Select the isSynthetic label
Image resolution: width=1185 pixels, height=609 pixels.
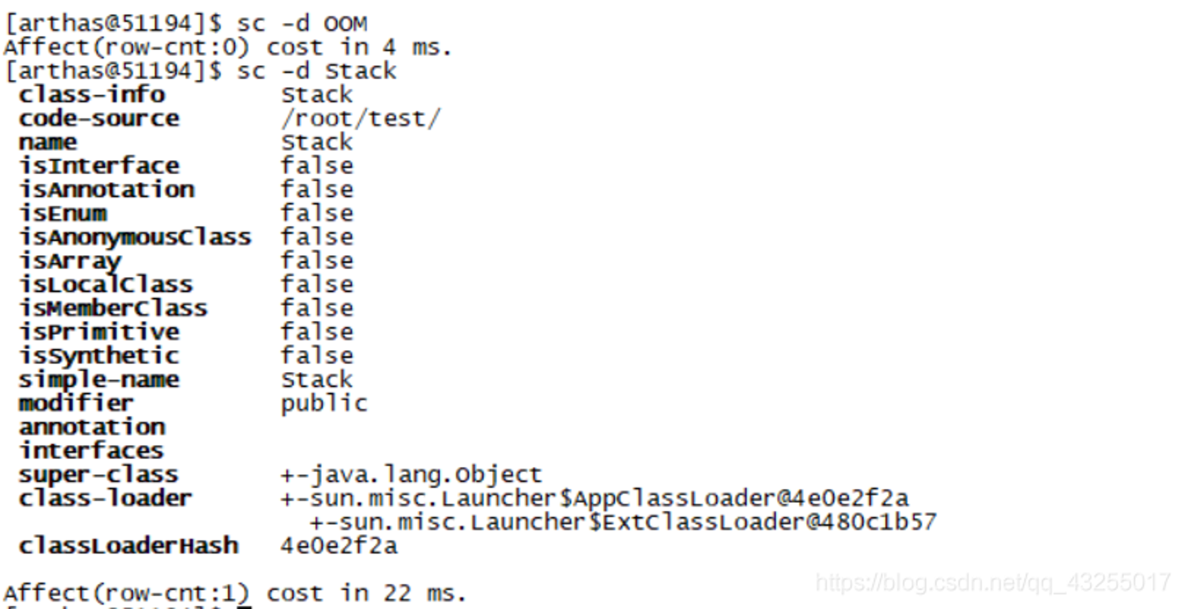pos(99,355)
